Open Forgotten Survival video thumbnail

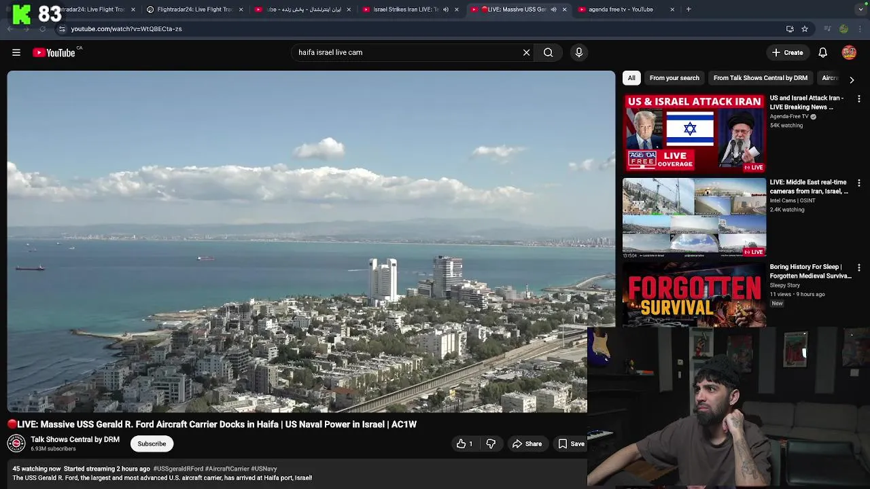[x=694, y=295]
